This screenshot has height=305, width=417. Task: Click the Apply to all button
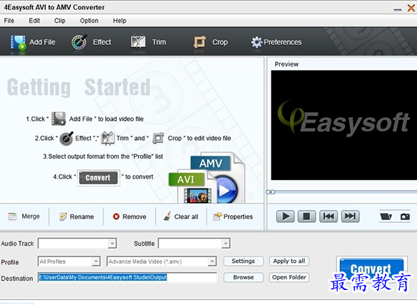coord(289,261)
